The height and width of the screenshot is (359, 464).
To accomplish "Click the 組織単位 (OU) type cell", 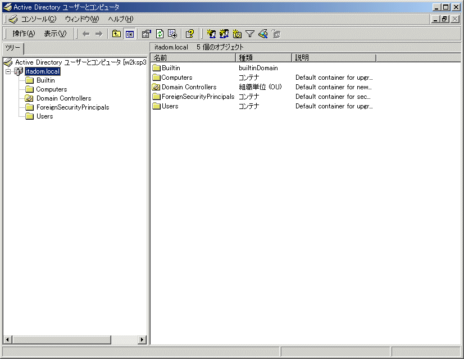I will point(261,87).
